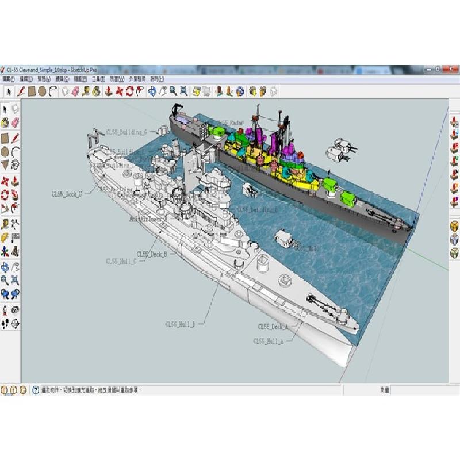
Task: Click the CL55_Deck_C label
Action: pyautogui.click(x=67, y=194)
